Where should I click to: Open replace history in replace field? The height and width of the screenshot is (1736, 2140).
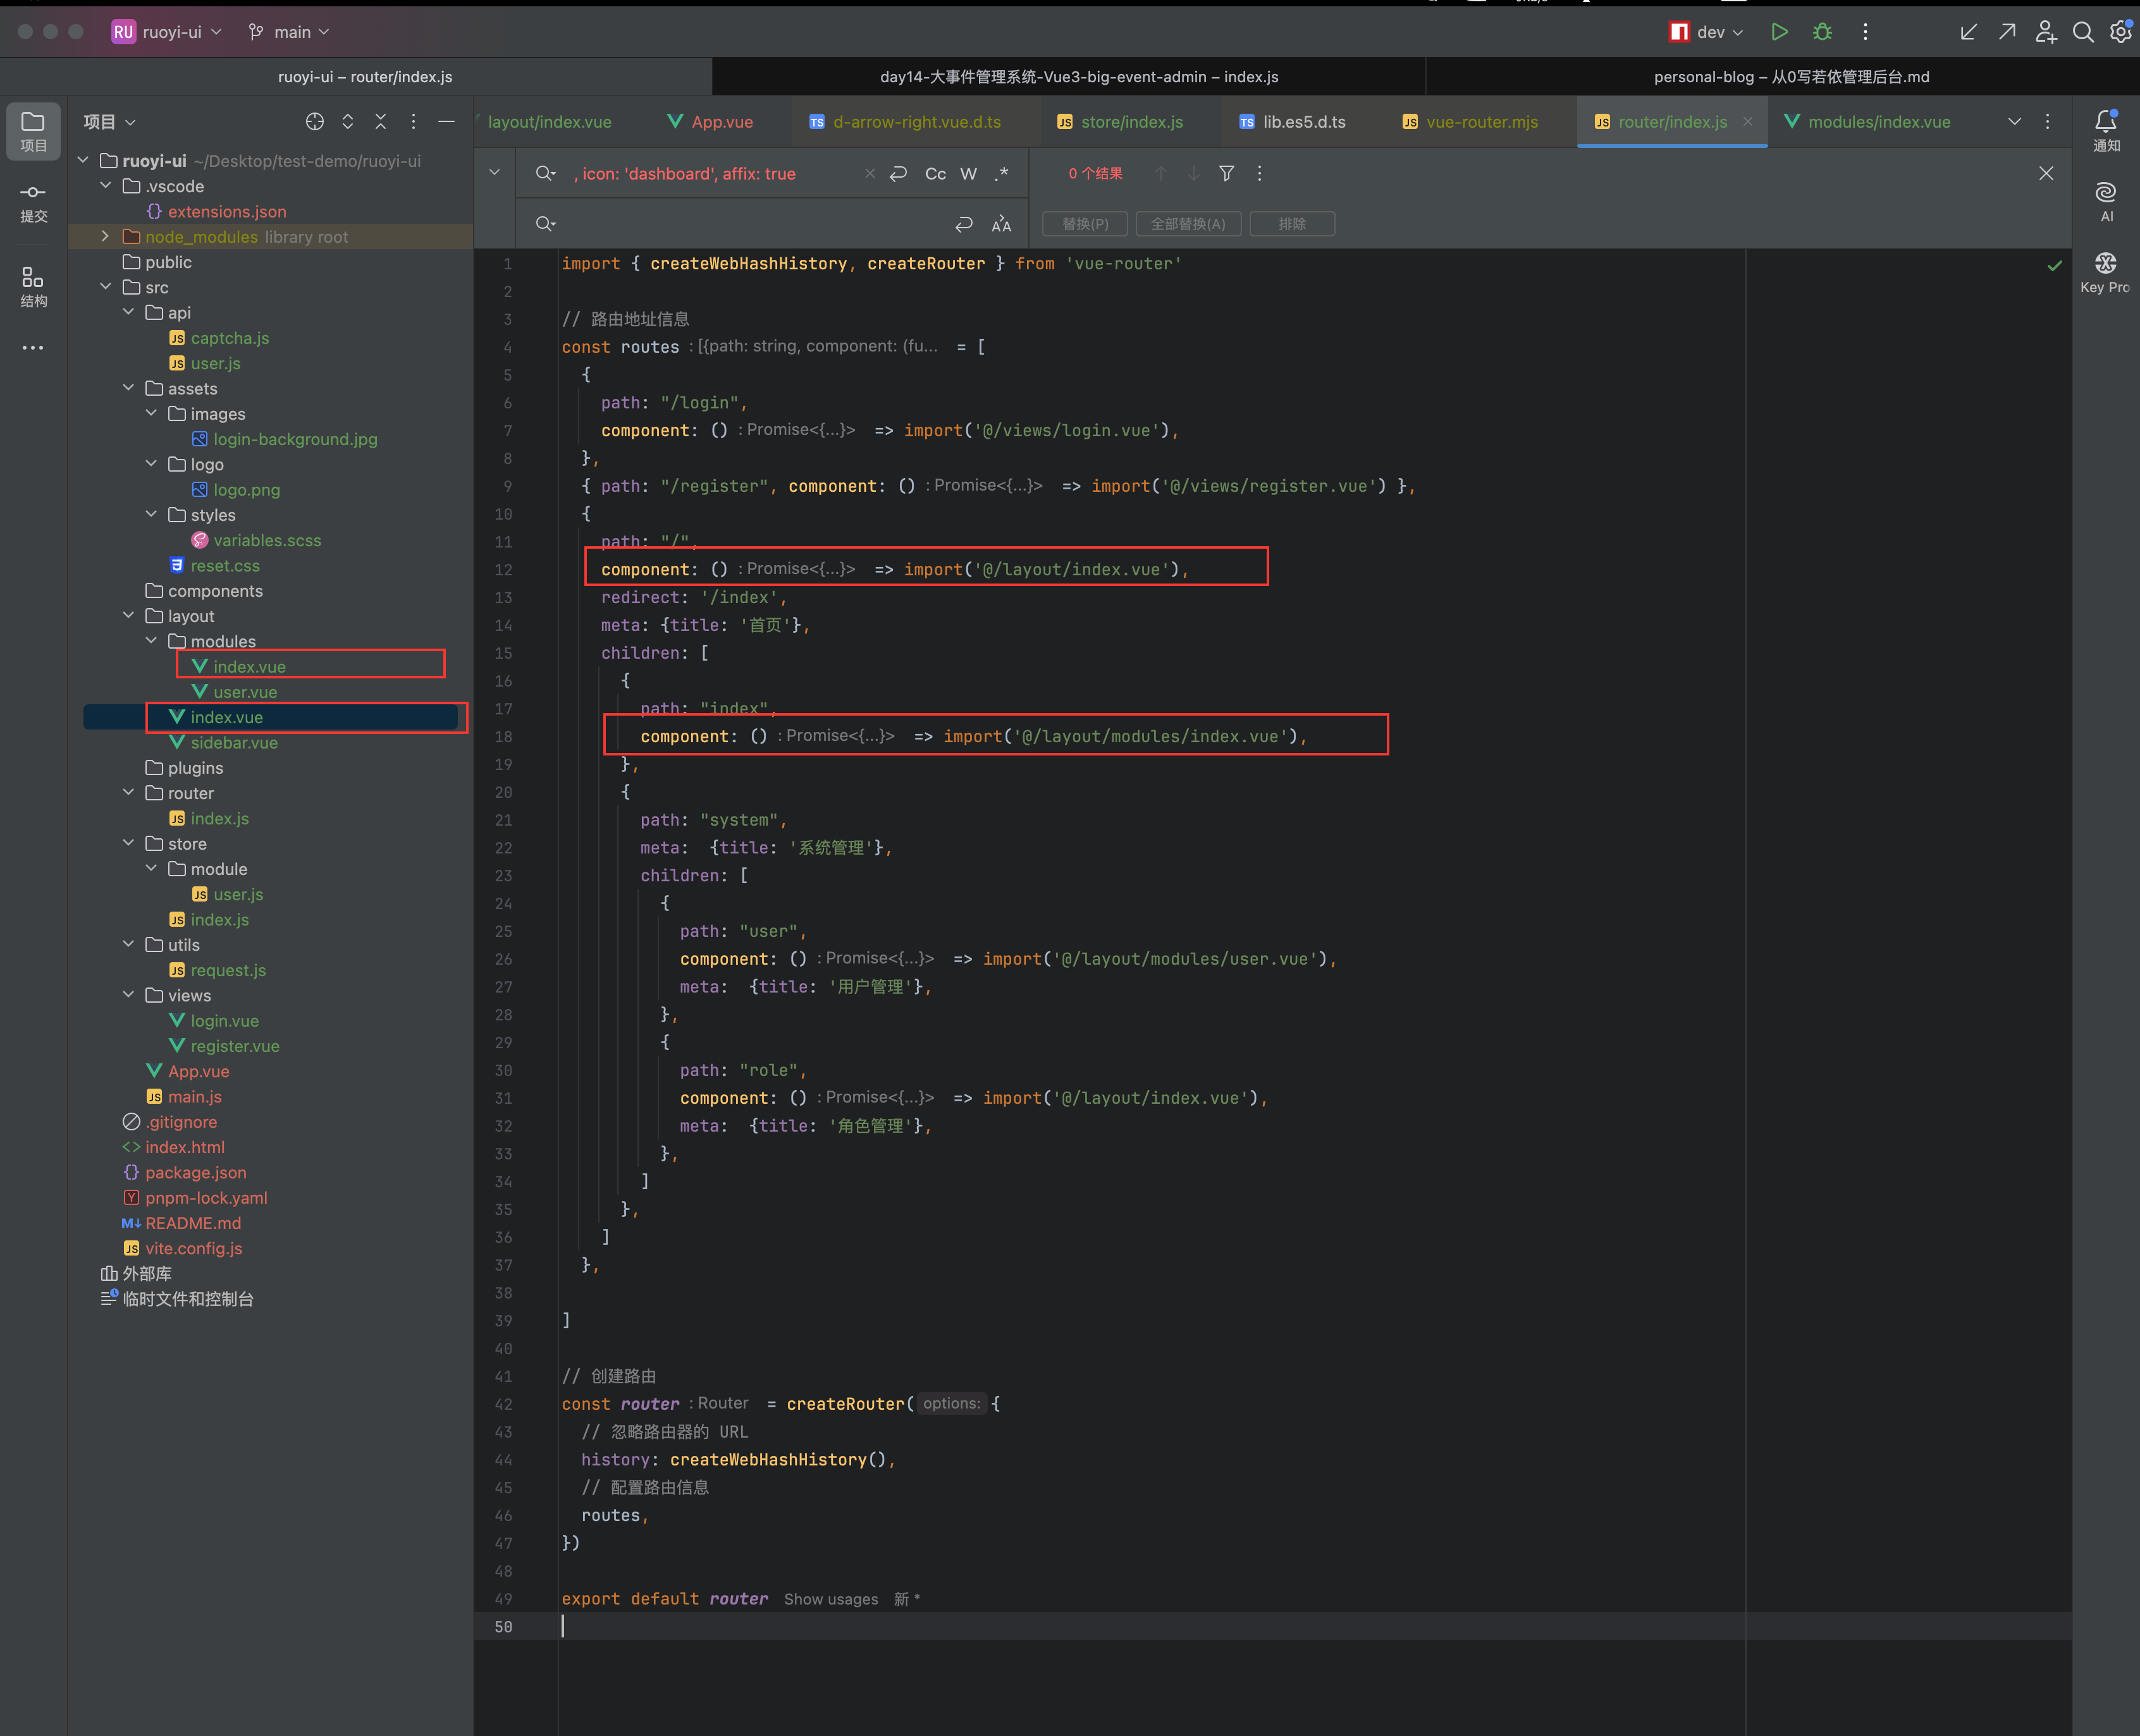(545, 224)
